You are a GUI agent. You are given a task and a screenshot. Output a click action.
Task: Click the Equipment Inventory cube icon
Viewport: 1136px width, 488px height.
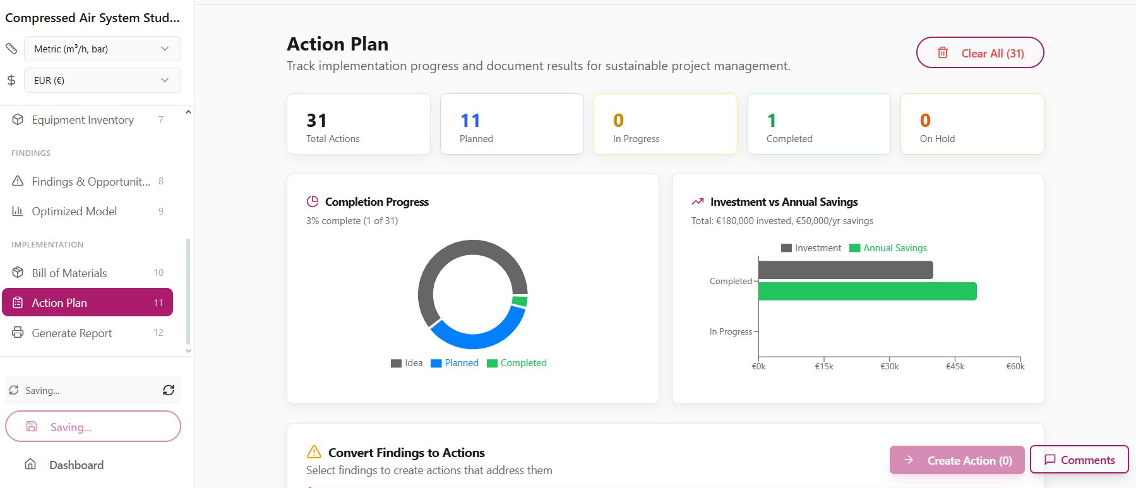click(x=18, y=119)
